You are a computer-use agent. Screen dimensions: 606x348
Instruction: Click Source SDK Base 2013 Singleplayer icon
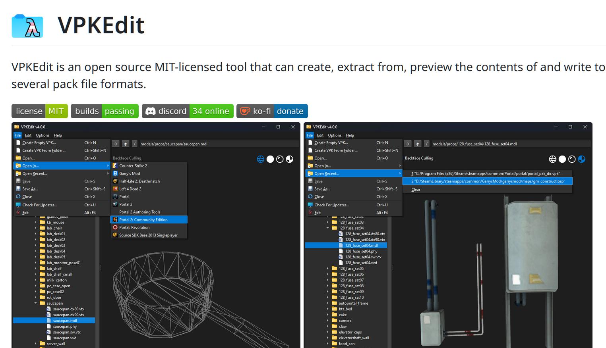pos(115,235)
